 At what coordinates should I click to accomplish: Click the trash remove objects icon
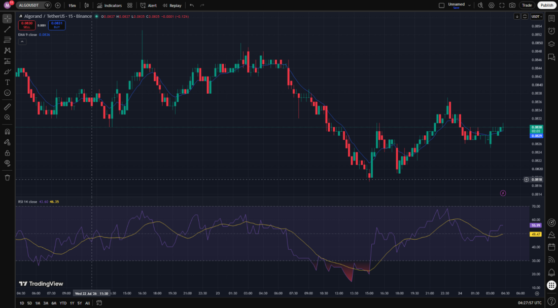(x=7, y=177)
